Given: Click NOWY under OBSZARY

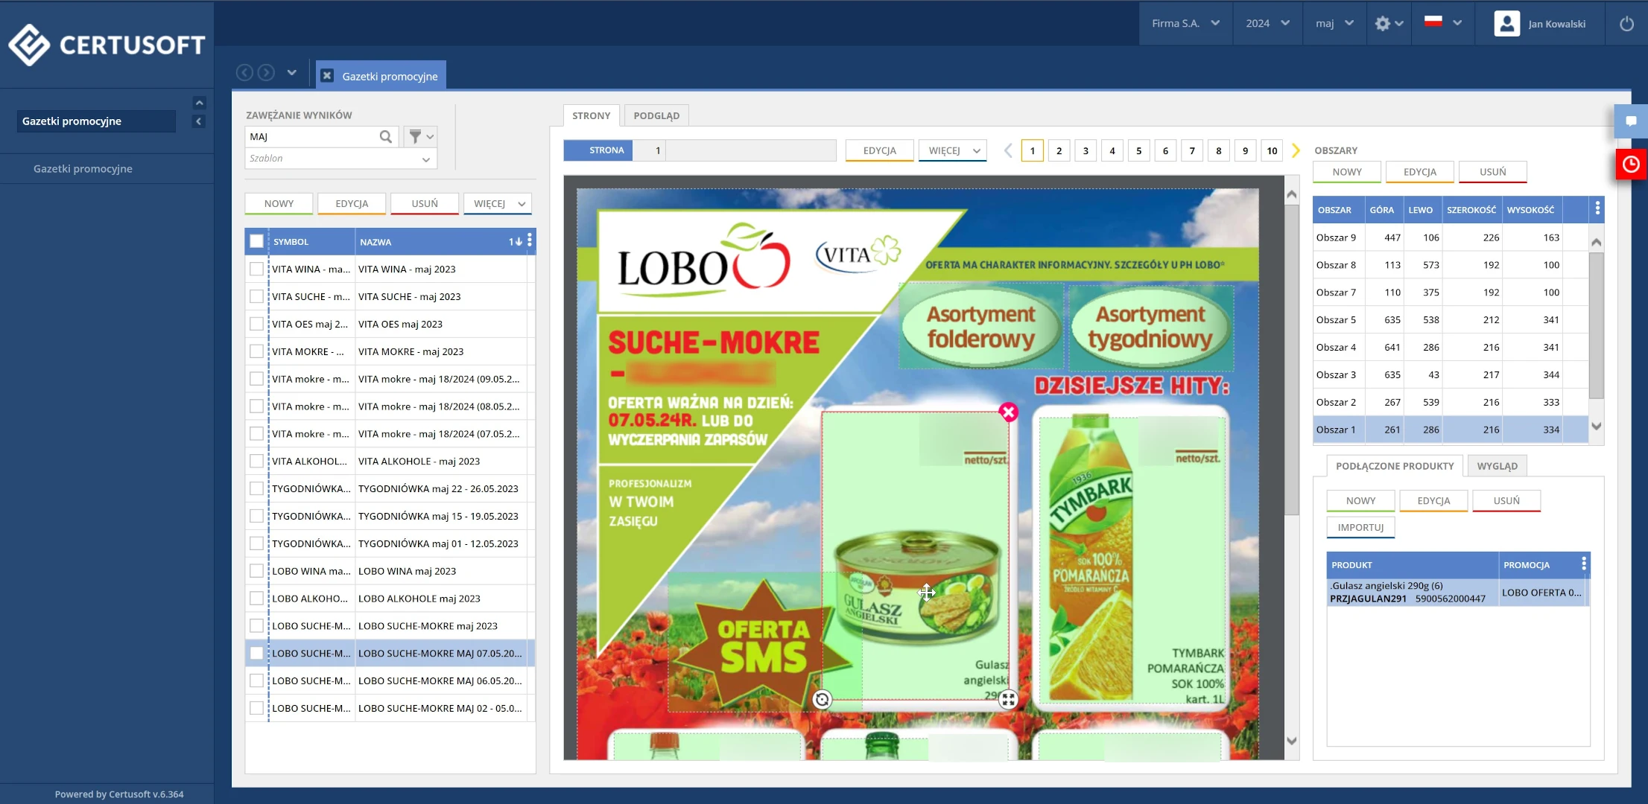Looking at the screenshot, I should [x=1346, y=172].
